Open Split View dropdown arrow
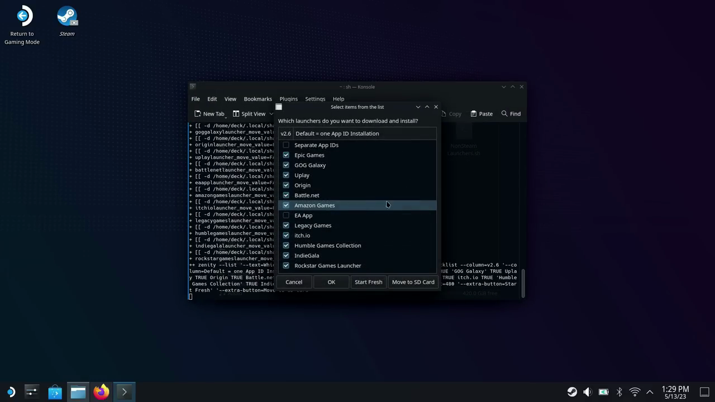Viewport: 715px width, 402px height. (271, 114)
